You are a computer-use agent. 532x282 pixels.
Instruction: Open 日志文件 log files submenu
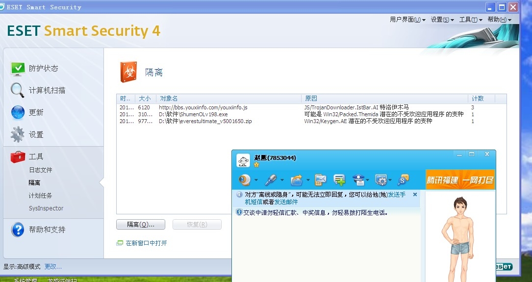[40, 170]
